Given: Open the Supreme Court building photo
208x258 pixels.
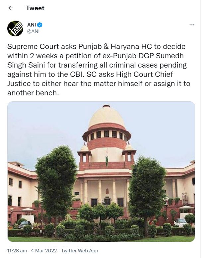Looking at the screenshot, I should [101, 172].
